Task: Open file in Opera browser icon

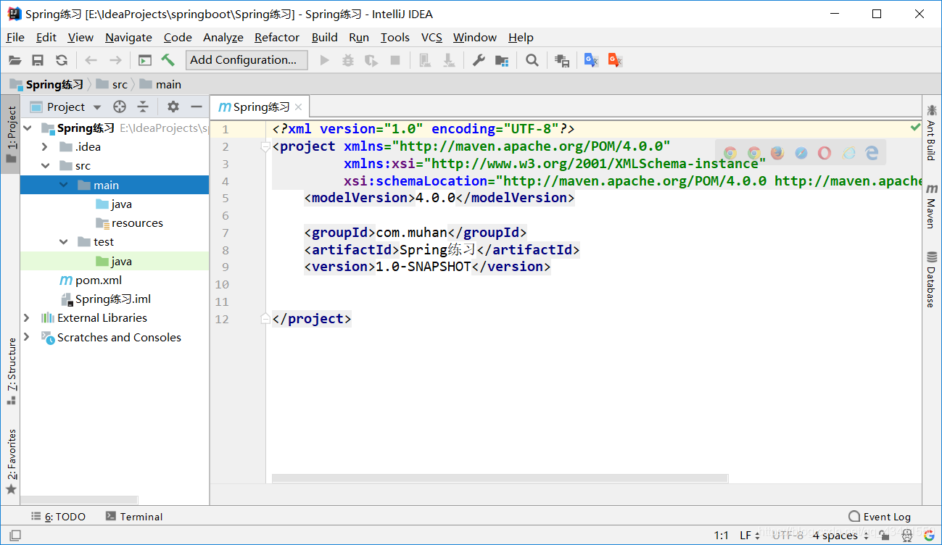Action: click(825, 153)
